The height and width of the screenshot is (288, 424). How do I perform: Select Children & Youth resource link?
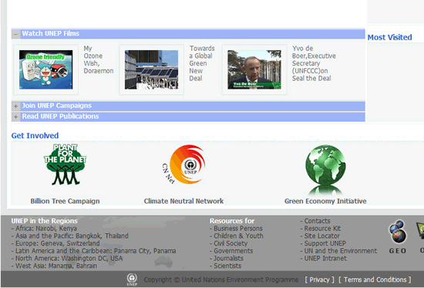[238, 236]
